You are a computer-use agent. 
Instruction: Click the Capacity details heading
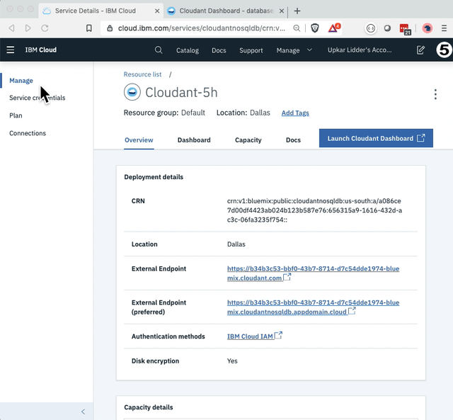149,407
